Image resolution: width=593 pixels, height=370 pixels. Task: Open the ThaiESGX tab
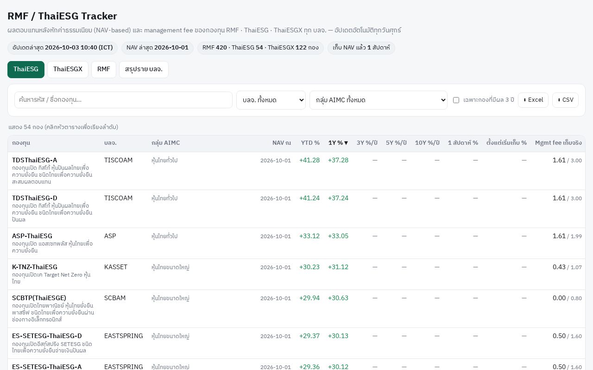click(68, 69)
